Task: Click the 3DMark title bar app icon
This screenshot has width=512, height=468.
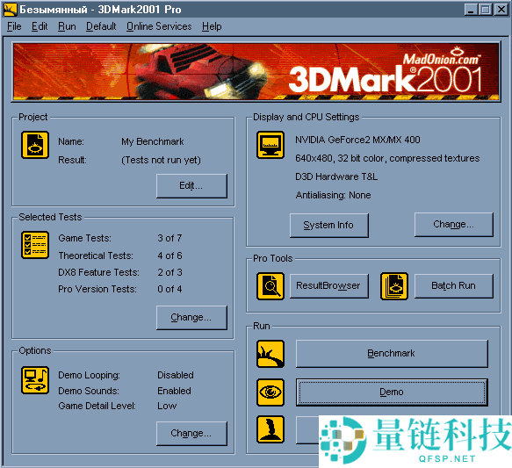Action: [x=11, y=10]
